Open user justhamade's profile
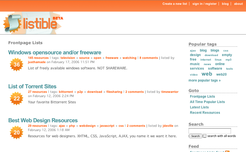The width and height of the screenshot is (246, 152). tap(37, 62)
